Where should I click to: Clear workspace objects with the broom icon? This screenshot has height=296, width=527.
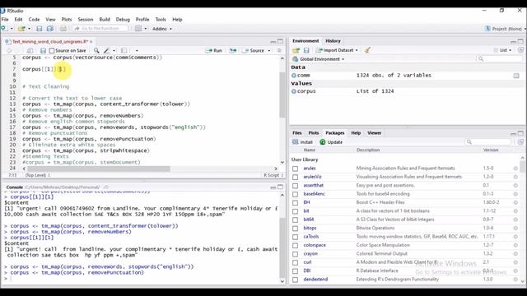tap(367, 50)
